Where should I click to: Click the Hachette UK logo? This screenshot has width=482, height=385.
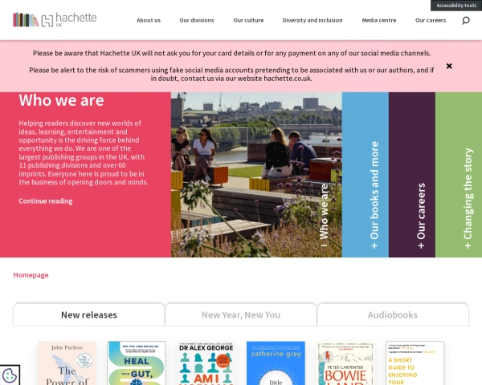pos(55,19)
